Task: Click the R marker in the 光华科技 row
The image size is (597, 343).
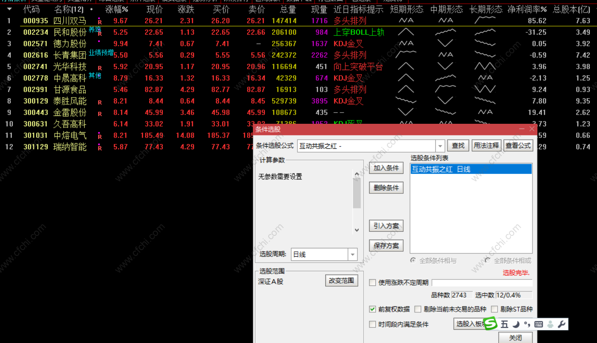Action: coord(100,68)
